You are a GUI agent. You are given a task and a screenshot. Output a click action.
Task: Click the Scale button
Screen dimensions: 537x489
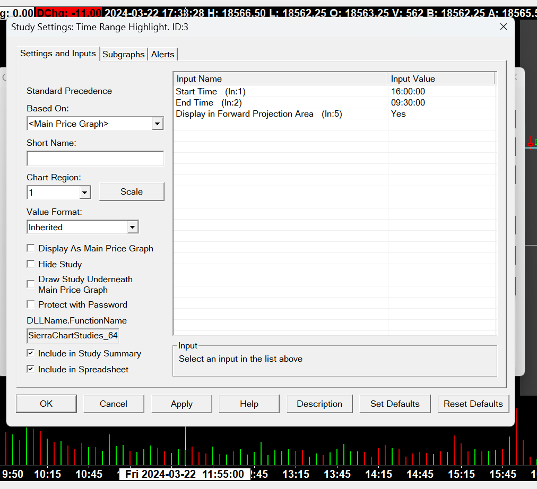point(132,191)
